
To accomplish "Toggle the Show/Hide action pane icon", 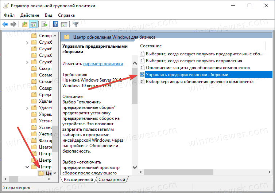I will (x=64, y=24).
